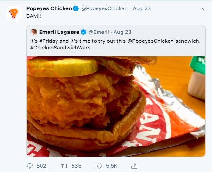Open the Popeyes Chicken profile avatar
The width and height of the screenshot is (212, 172).
[x=14, y=14]
